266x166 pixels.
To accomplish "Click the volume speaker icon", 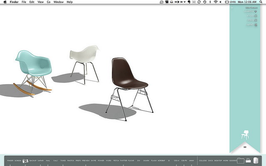I will coord(220,2).
